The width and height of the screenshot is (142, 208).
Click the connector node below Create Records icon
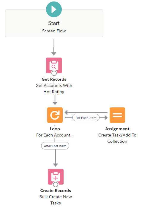[56, 184]
